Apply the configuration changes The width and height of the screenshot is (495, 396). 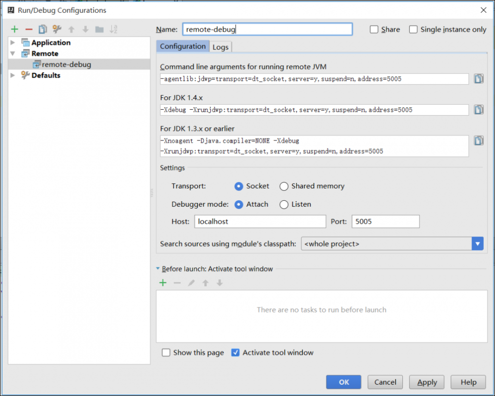426,382
